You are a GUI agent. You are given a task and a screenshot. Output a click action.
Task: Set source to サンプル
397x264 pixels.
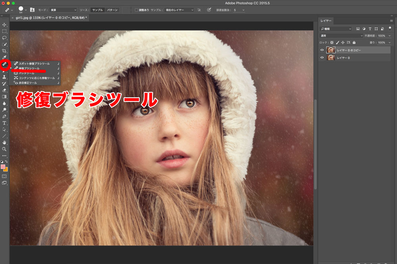click(98, 10)
